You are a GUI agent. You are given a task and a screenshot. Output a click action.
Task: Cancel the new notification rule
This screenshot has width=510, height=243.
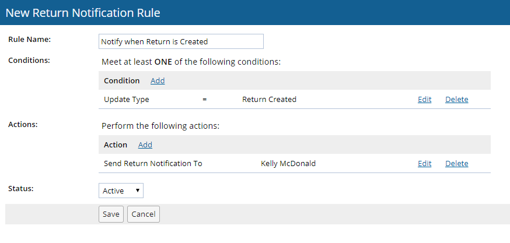click(143, 214)
